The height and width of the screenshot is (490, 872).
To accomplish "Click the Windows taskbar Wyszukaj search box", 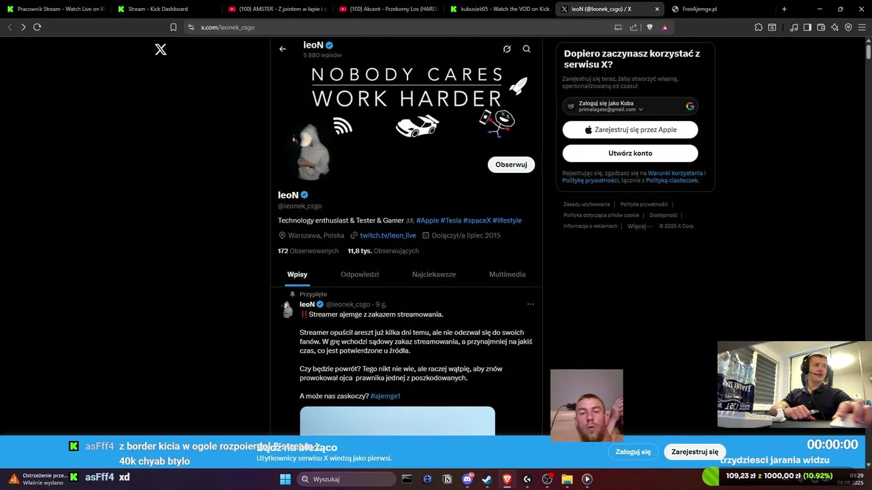I will (345, 479).
